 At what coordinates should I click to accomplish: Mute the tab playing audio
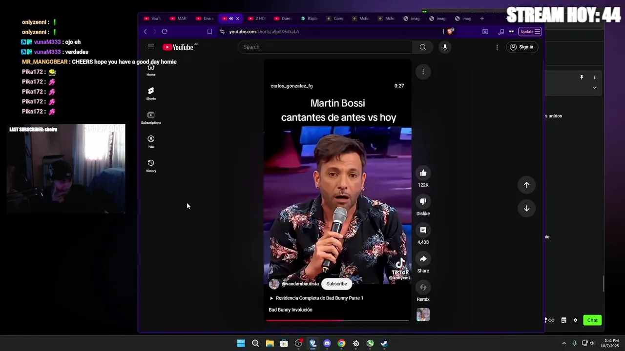point(231,19)
